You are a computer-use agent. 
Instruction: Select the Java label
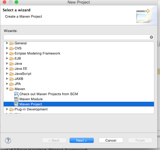tap(18, 63)
